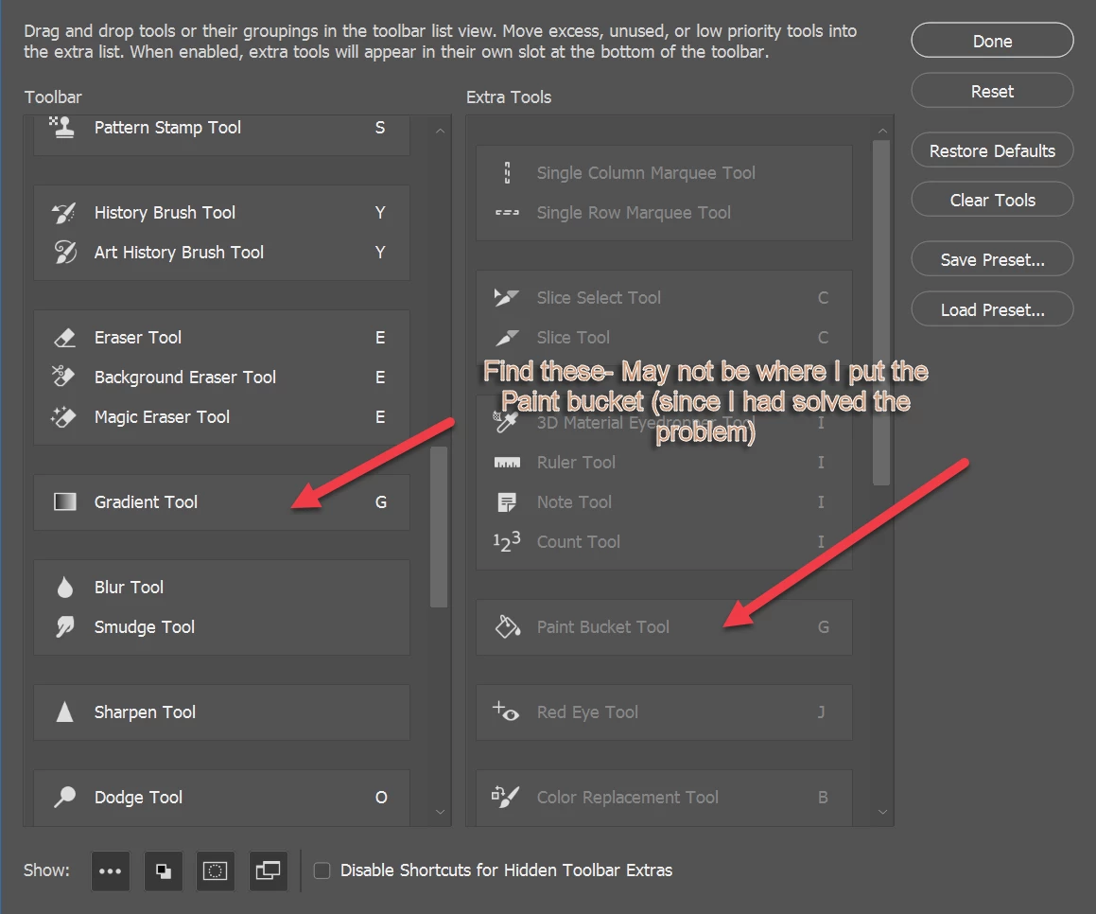Select the Single Column Marquee Tool icon
The image size is (1096, 914).
pyautogui.click(x=508, y=173)
